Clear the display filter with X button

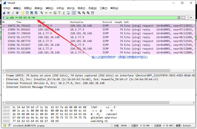(179, 18)
